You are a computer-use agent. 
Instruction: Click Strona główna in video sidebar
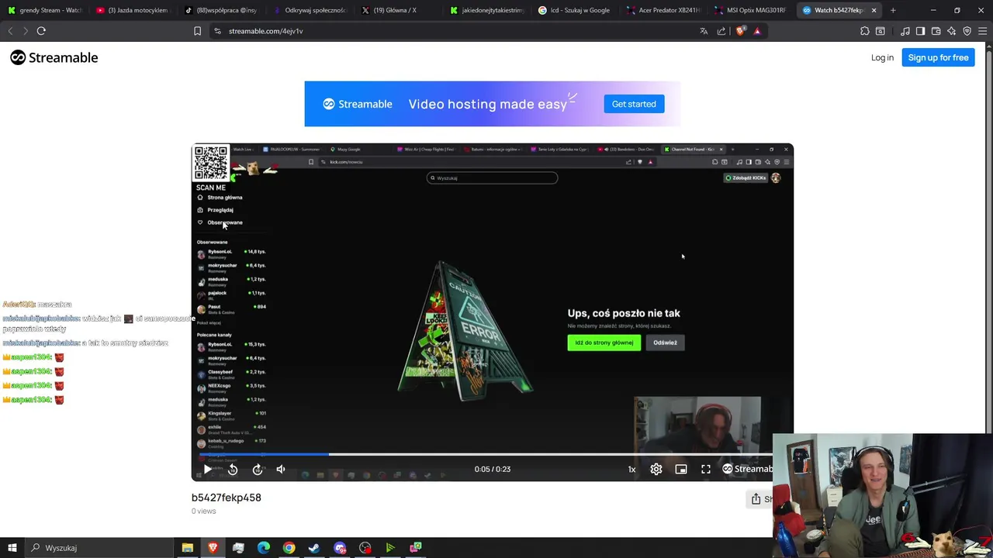220,198
